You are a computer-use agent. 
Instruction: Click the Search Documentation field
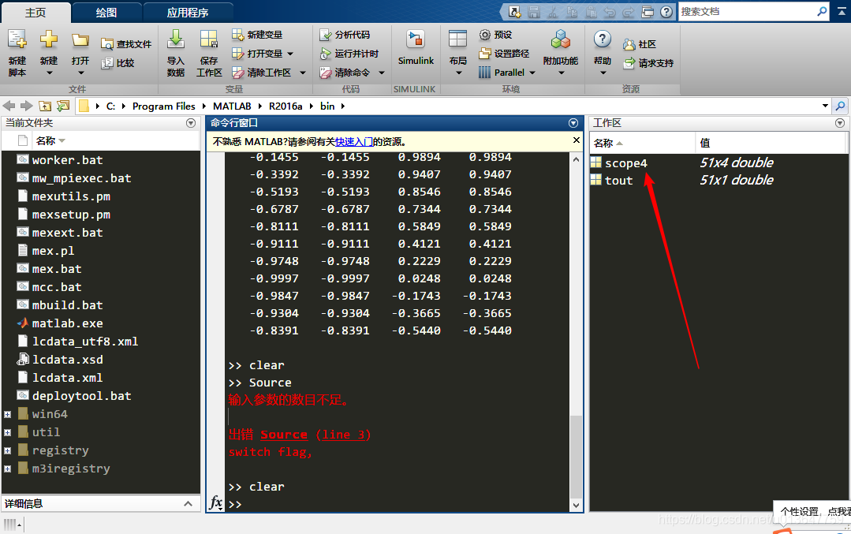pyautogui.click(x=748, y=11)
